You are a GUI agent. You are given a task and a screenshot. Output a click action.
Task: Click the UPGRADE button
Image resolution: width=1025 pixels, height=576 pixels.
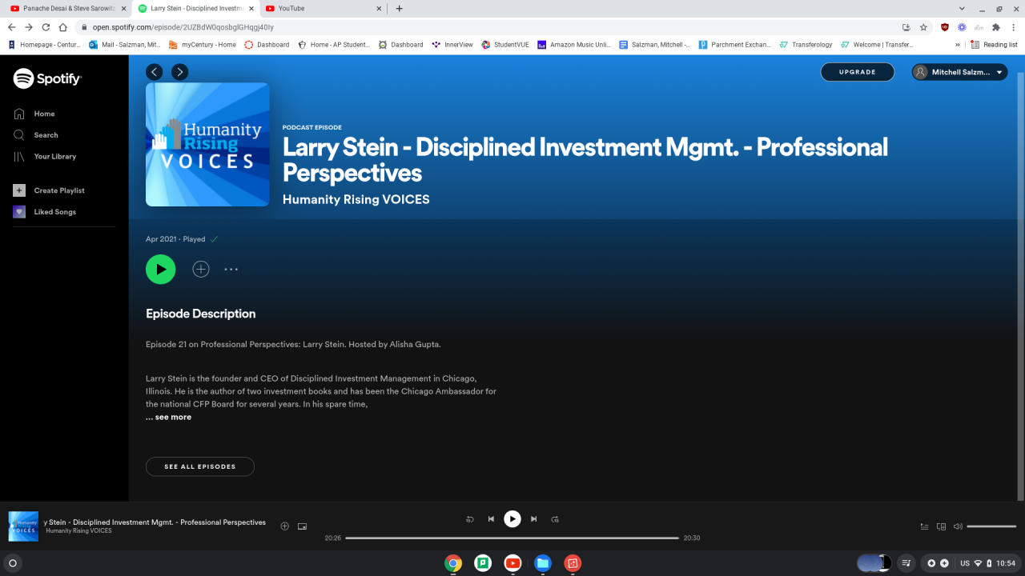(x=857, y=72)
